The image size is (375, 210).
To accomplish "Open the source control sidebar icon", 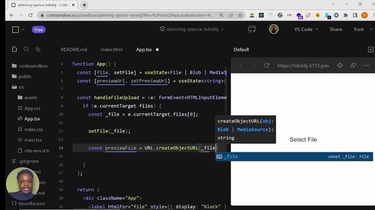I will point(37,49).
